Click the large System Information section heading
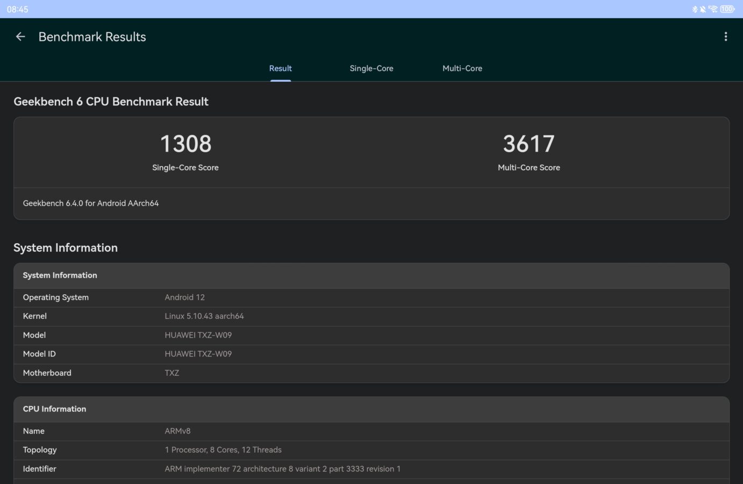743x484 pixels. click(x=66, y=248)
